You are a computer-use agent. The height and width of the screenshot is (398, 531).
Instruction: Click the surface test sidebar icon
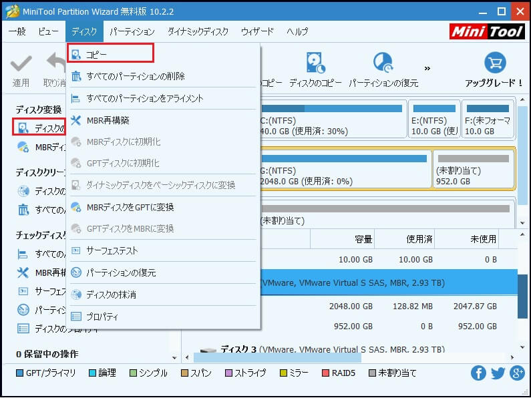click(x=23, y=291)
